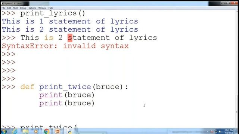Screen dimensions: 239x134
Task: Open the Debug menu
Action: [23, 8]
